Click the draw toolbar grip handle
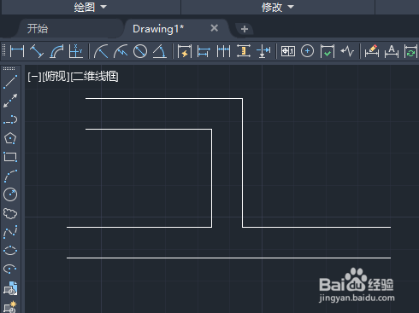 coord(9,68)
